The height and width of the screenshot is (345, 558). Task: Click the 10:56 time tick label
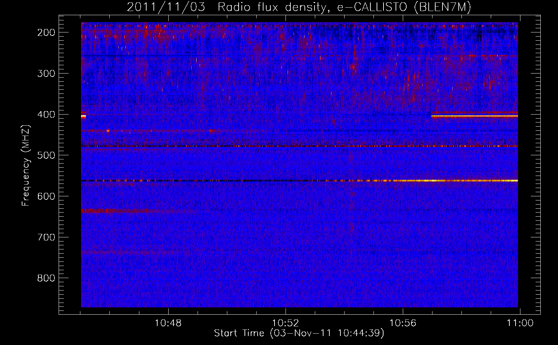click(402, 323)
